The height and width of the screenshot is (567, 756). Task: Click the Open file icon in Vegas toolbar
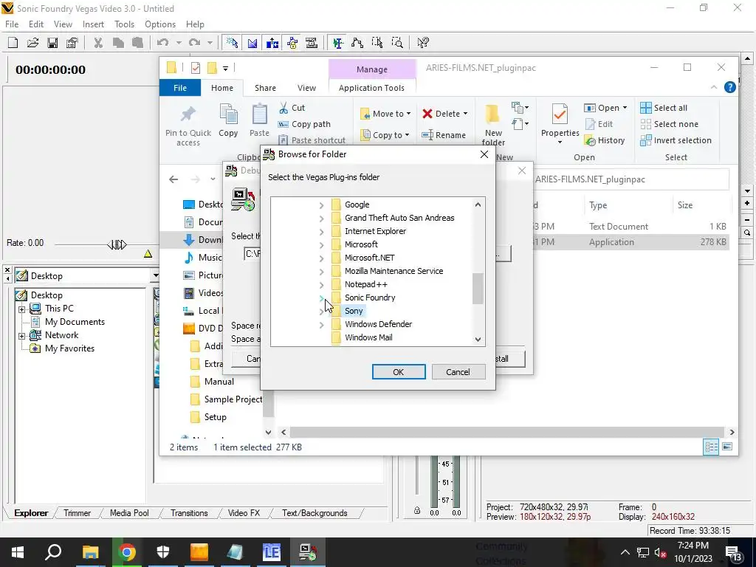coord(32,43)
